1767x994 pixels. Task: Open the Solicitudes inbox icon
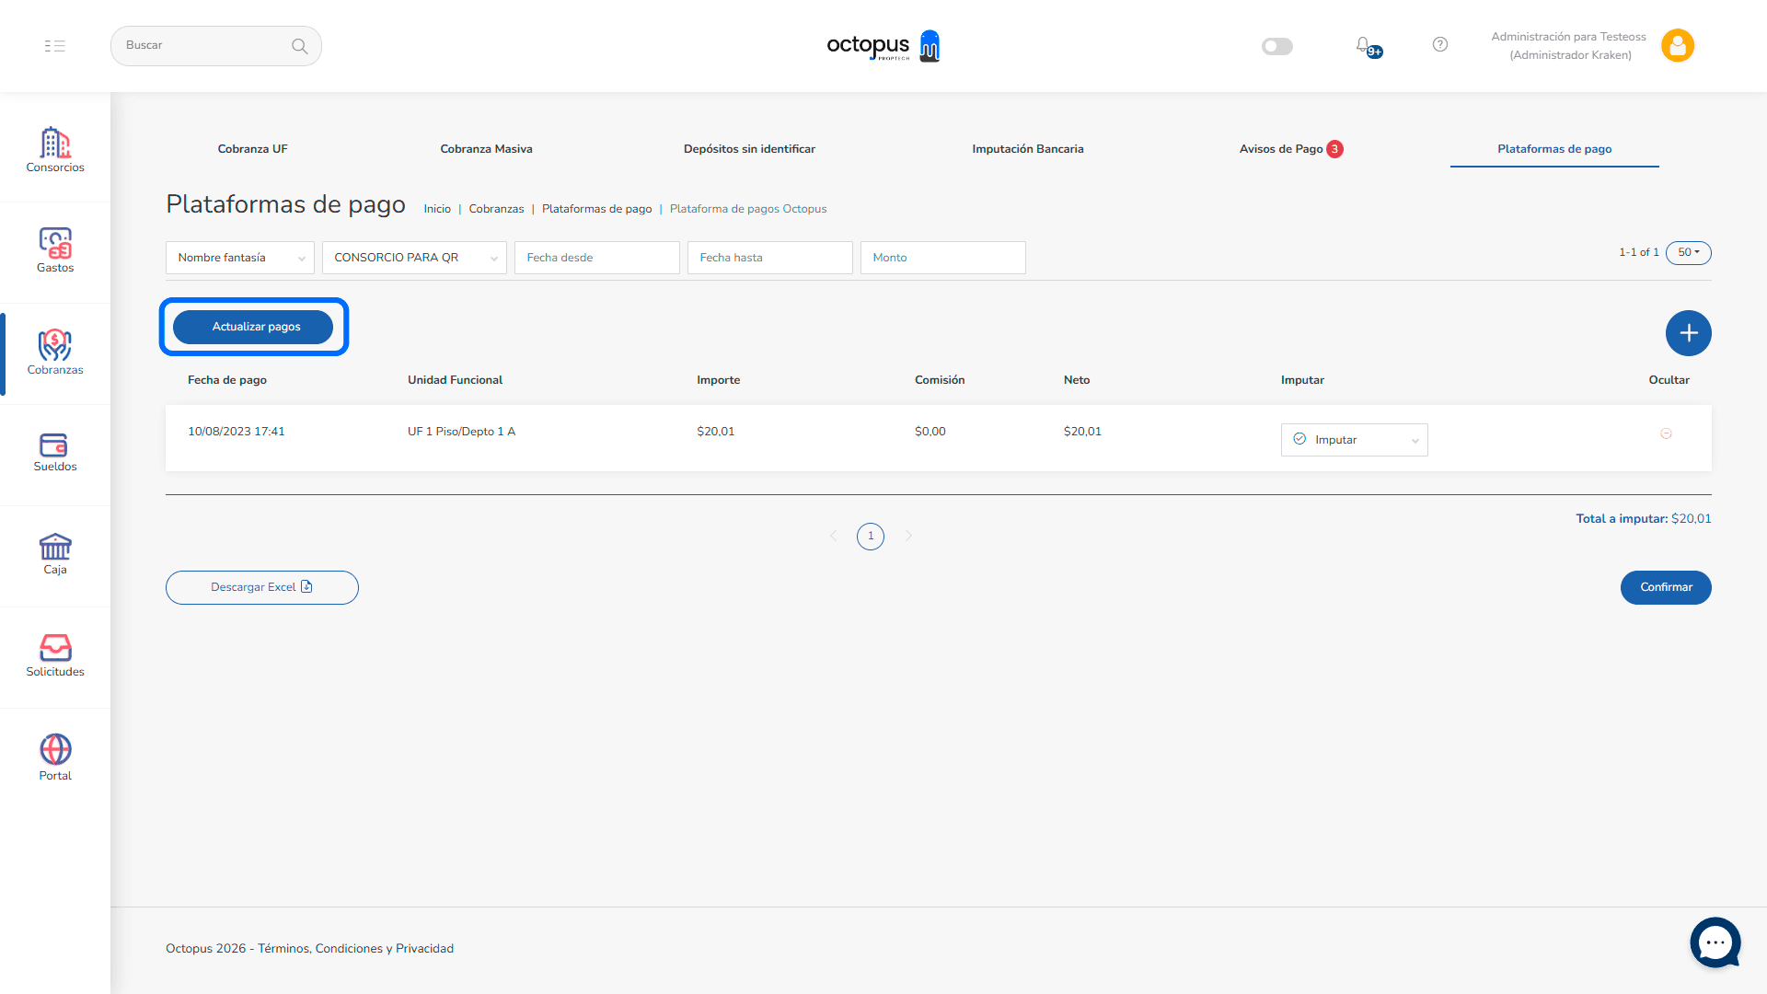[x=55, y=654]
